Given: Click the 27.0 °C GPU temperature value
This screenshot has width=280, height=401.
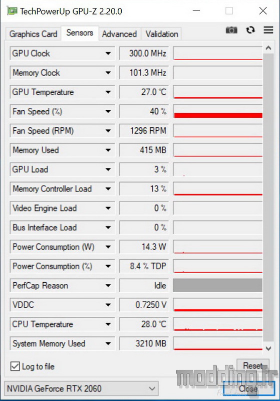Looking at the screenshot, I should pos(144,92).
